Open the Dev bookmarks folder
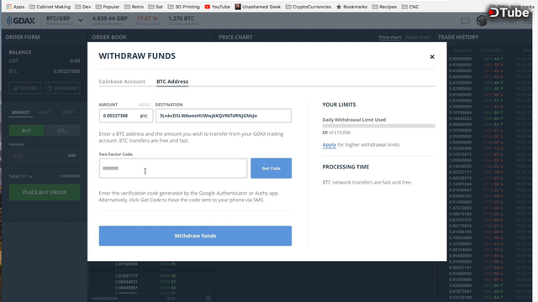 (x=83, y=7)
